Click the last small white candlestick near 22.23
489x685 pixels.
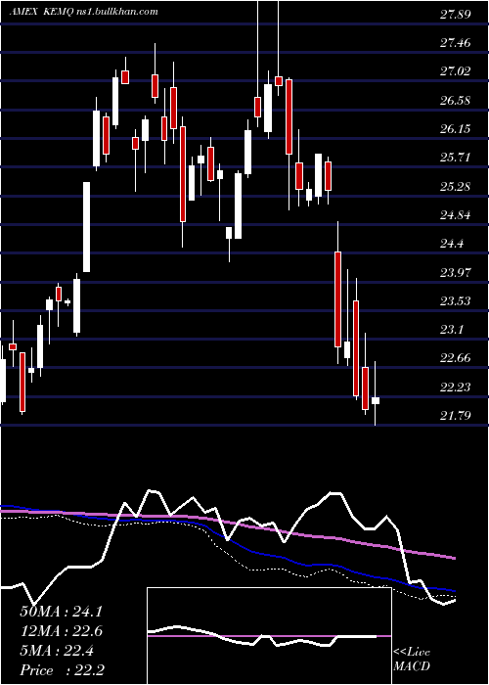(x=376, y=400)
